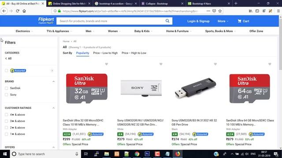The height and width of the screenshot is (158, 282).
Task: Open a new browser tab with plus
Action: pos(236,4)
